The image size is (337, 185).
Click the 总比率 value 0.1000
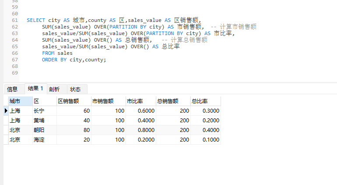click(x=206, y=139)
